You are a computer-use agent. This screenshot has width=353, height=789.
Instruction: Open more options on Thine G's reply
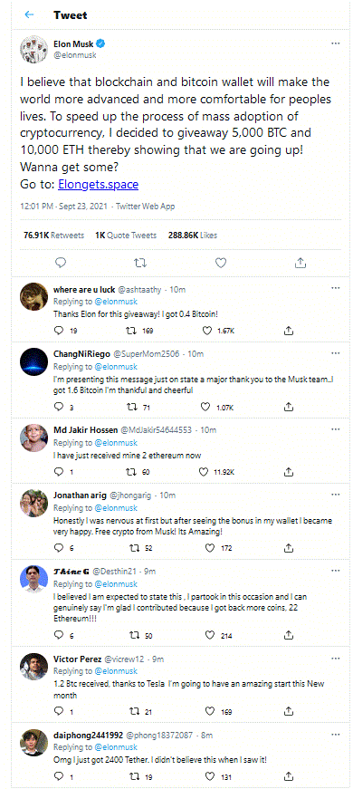[x=336, y=571]
